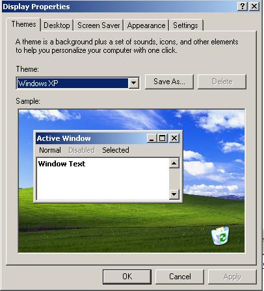Select the Themes tab
Viewport: 264px width, 291px height.
coord(23,24)
